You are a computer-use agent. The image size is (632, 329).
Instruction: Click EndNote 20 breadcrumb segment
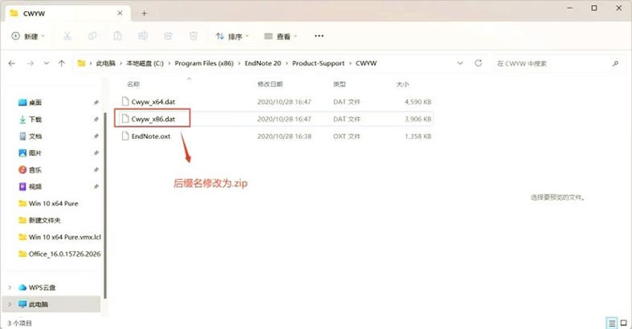[x=262, y=63]
